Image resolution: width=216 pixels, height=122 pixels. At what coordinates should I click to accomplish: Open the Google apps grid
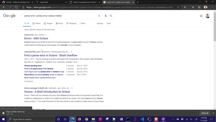tap(201, 16)
